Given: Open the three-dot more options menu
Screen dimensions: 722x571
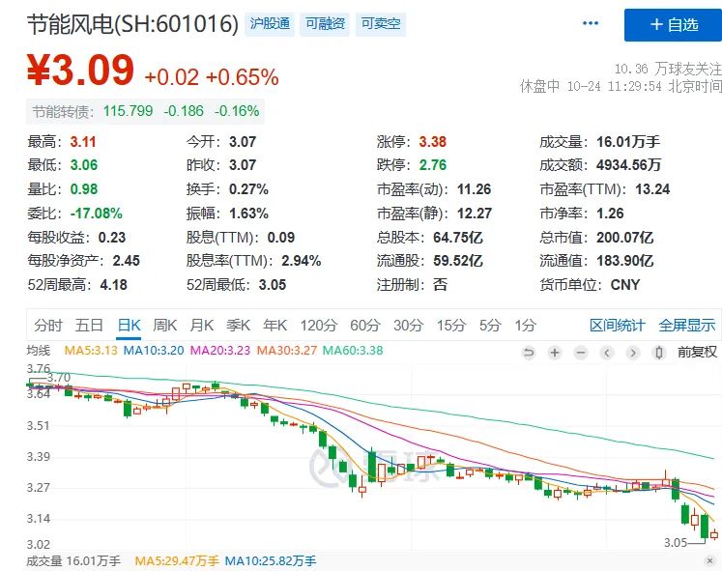Looking at the screenshot, I should 592,23.
